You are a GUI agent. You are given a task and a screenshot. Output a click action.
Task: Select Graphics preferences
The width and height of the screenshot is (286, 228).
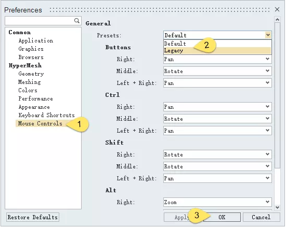[31, 49]
